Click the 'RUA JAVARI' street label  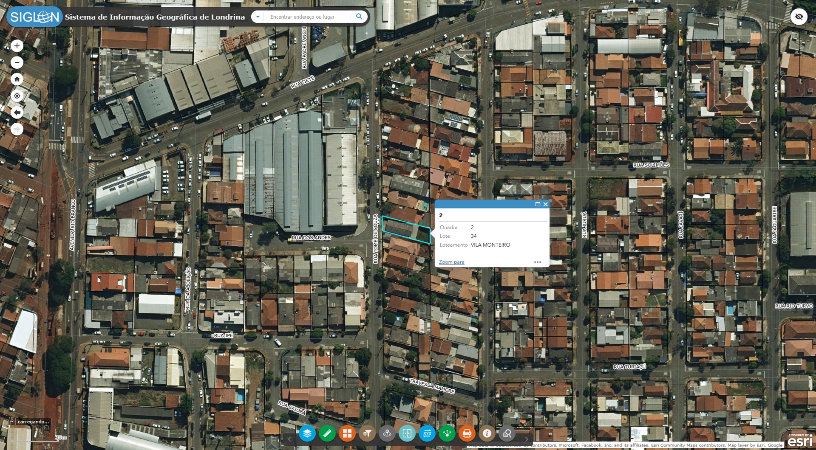[681, 225]
